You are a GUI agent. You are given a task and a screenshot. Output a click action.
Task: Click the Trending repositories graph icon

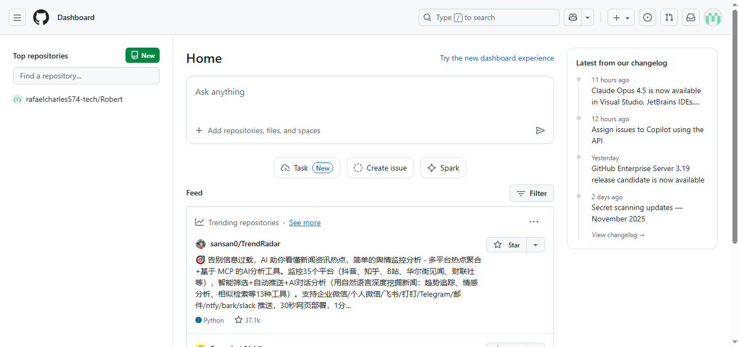click(x=200, y=222)
